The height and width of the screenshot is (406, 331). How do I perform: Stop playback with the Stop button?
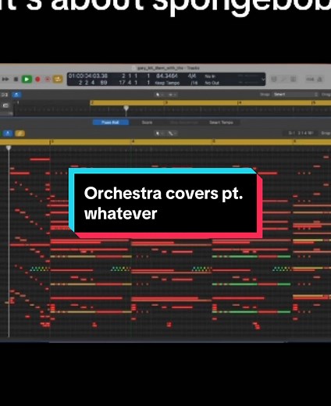16,79
